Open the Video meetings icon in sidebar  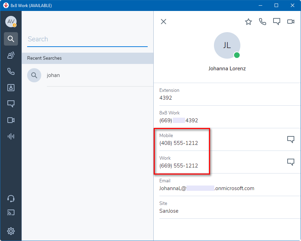[11, 120]
